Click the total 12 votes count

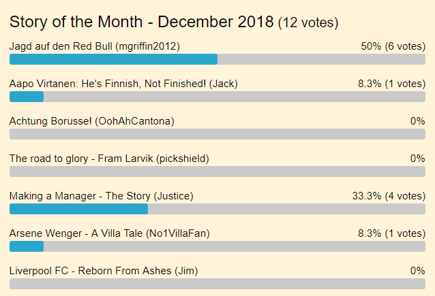coord(307,23)
